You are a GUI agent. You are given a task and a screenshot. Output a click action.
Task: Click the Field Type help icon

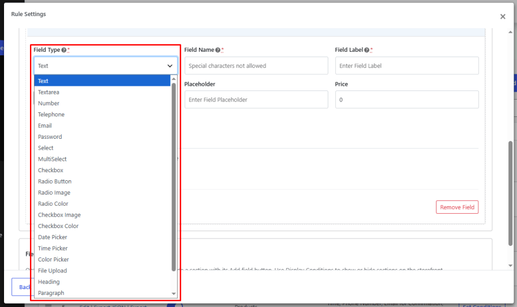[64, 50]
